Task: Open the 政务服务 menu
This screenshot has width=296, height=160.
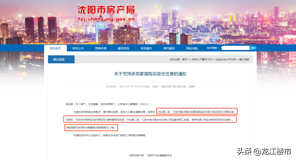Action: (147, 48)
